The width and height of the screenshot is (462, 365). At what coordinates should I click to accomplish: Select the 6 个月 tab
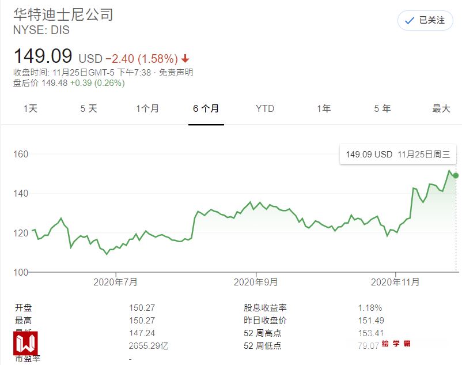206,108
